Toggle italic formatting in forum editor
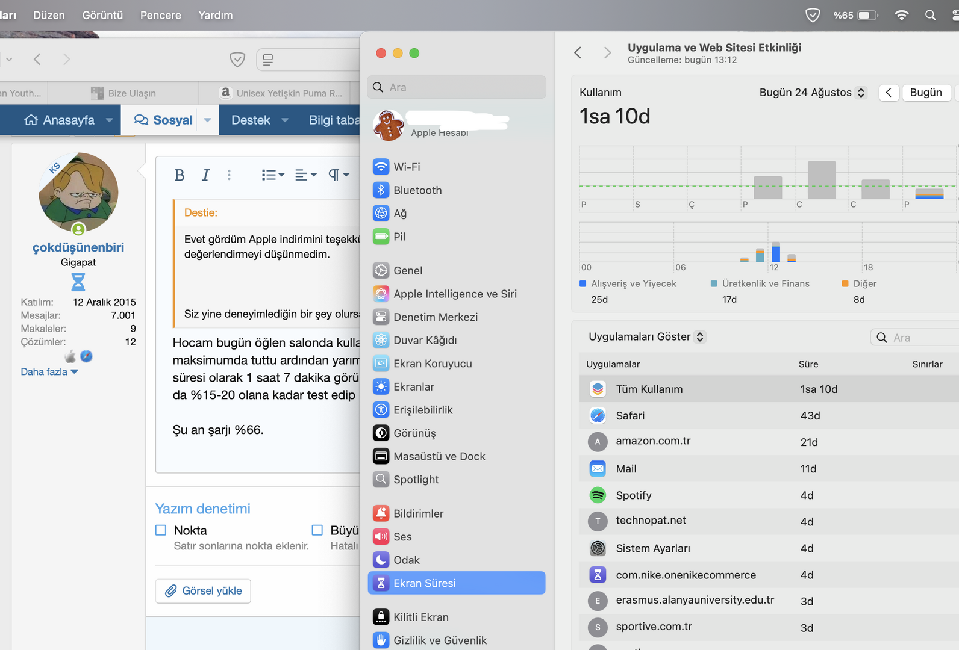This screenshot has height=650, width=959. 205,175
